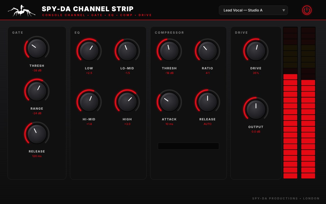Screen dimensions: 326x204
Task: Click the gain reduction meter bar in Compressor
Action: tap(188, 146)
